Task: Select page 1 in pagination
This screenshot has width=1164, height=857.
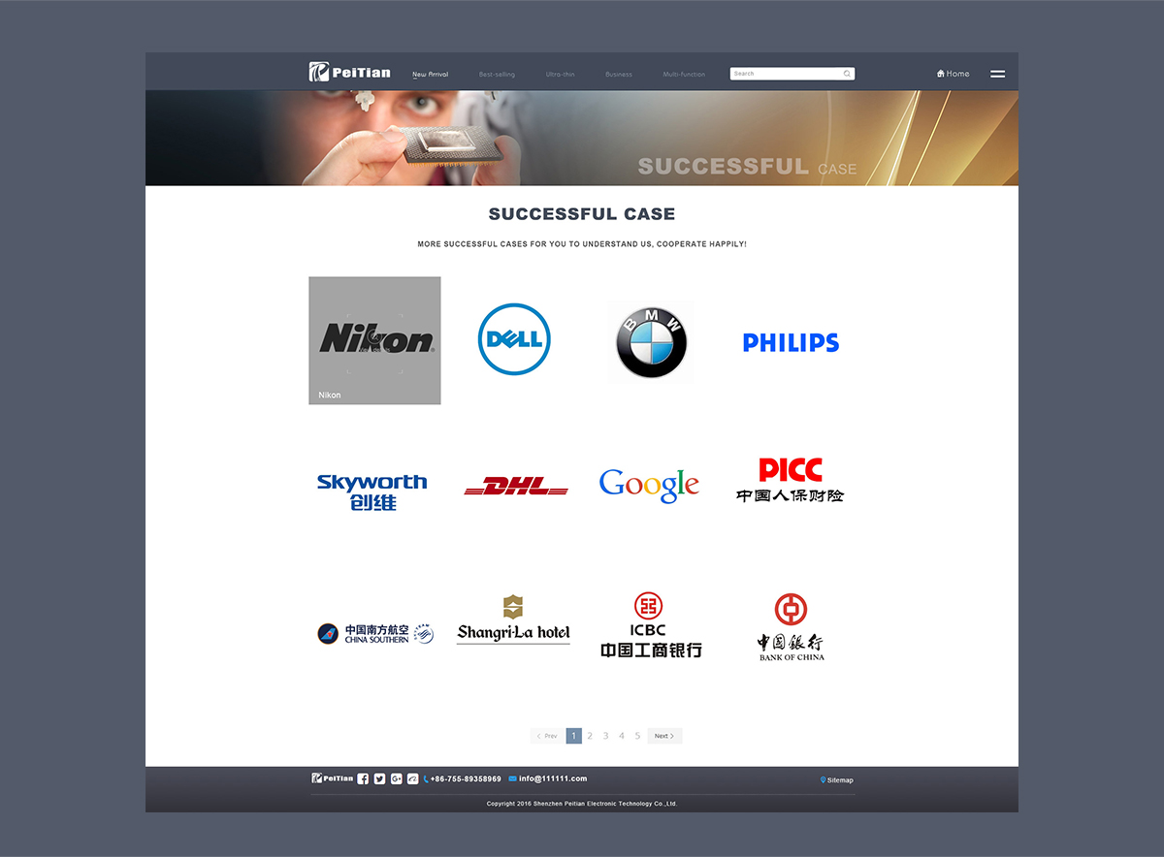Action: pyautogui.click(x=573, y=736)
